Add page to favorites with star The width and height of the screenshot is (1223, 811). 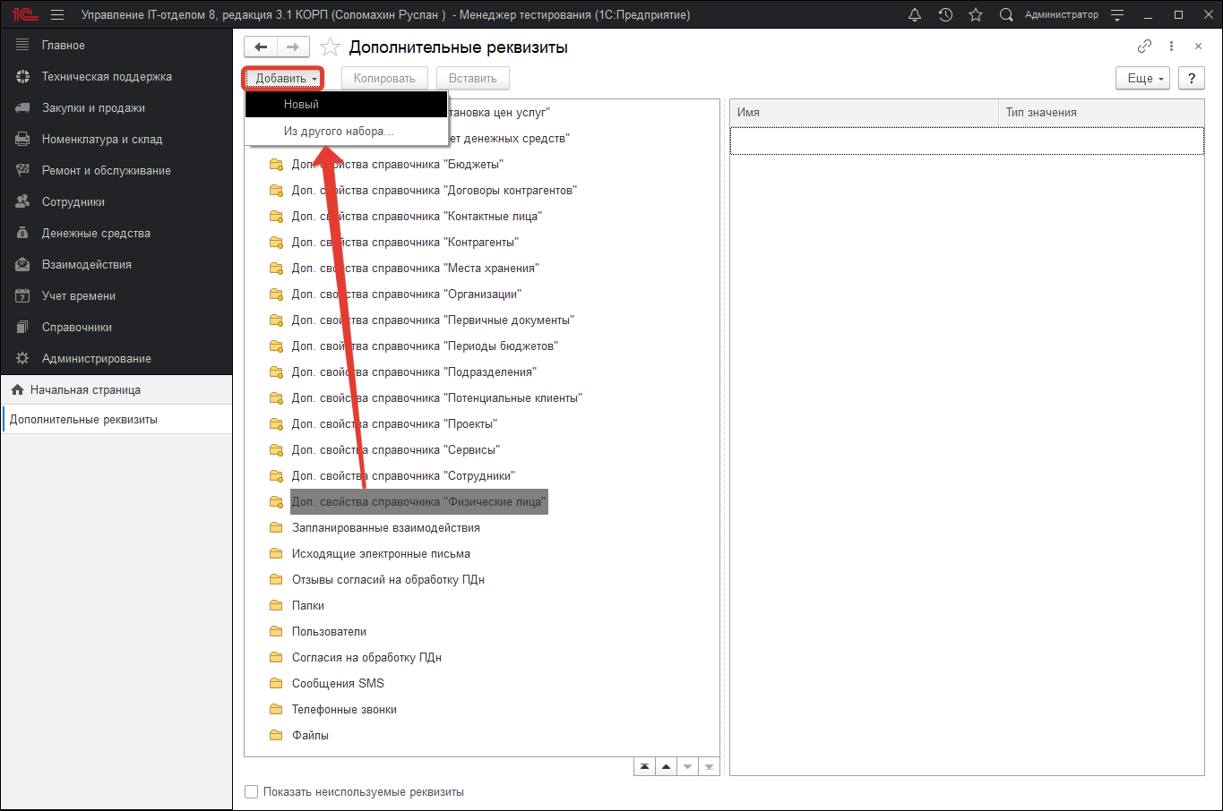(x=331, y=47)
